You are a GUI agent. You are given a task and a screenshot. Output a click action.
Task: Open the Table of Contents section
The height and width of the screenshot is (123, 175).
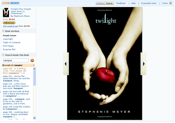(x=12, y=42)
